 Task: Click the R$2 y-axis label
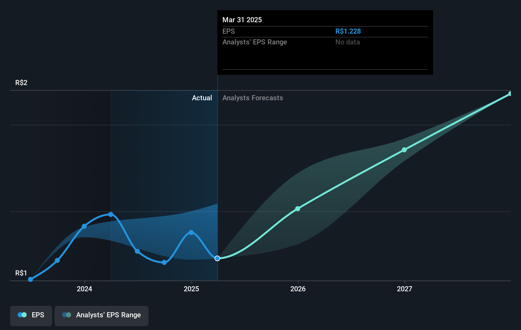[x=21, y=82]
